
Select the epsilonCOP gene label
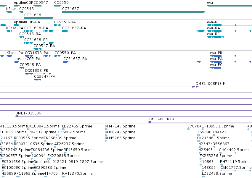click(23, 3)
